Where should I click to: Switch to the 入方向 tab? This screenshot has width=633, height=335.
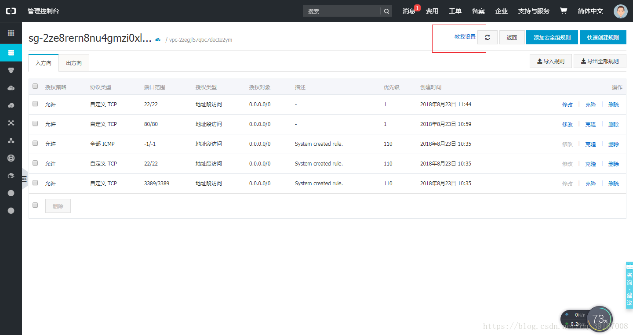pos(44,63)
